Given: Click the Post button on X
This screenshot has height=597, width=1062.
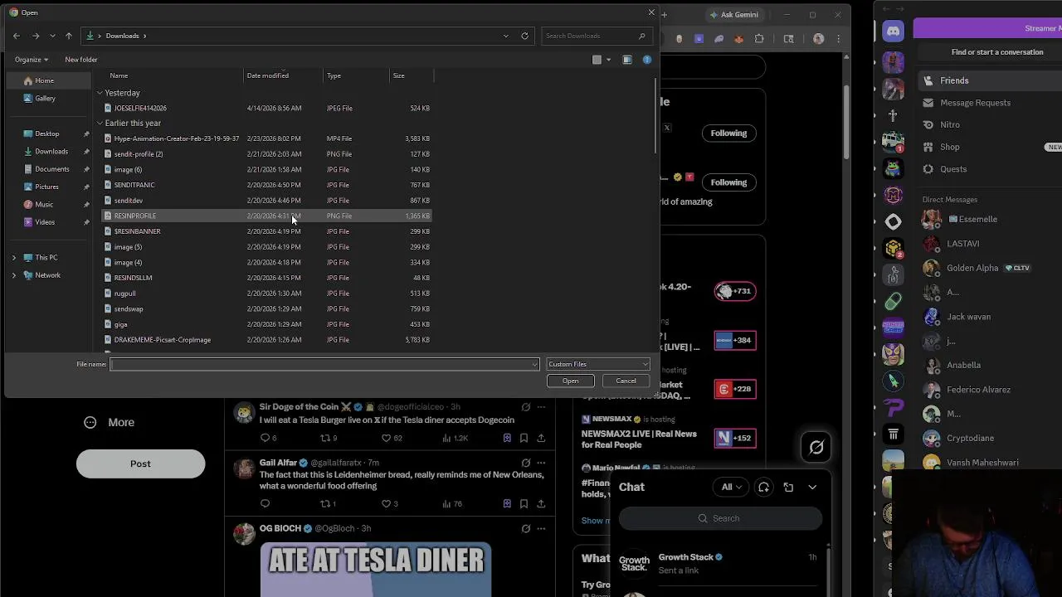Looking at the screenshot, I should point(140,464).
